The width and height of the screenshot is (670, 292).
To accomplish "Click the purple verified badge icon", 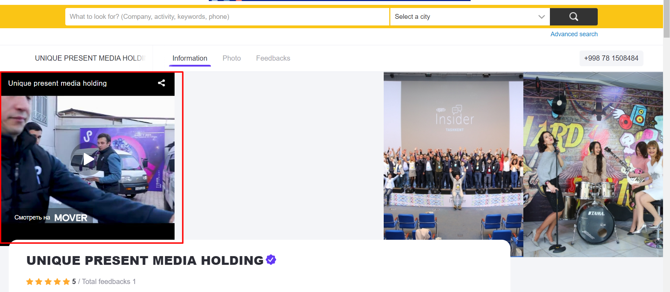I will tap(271, 260).
